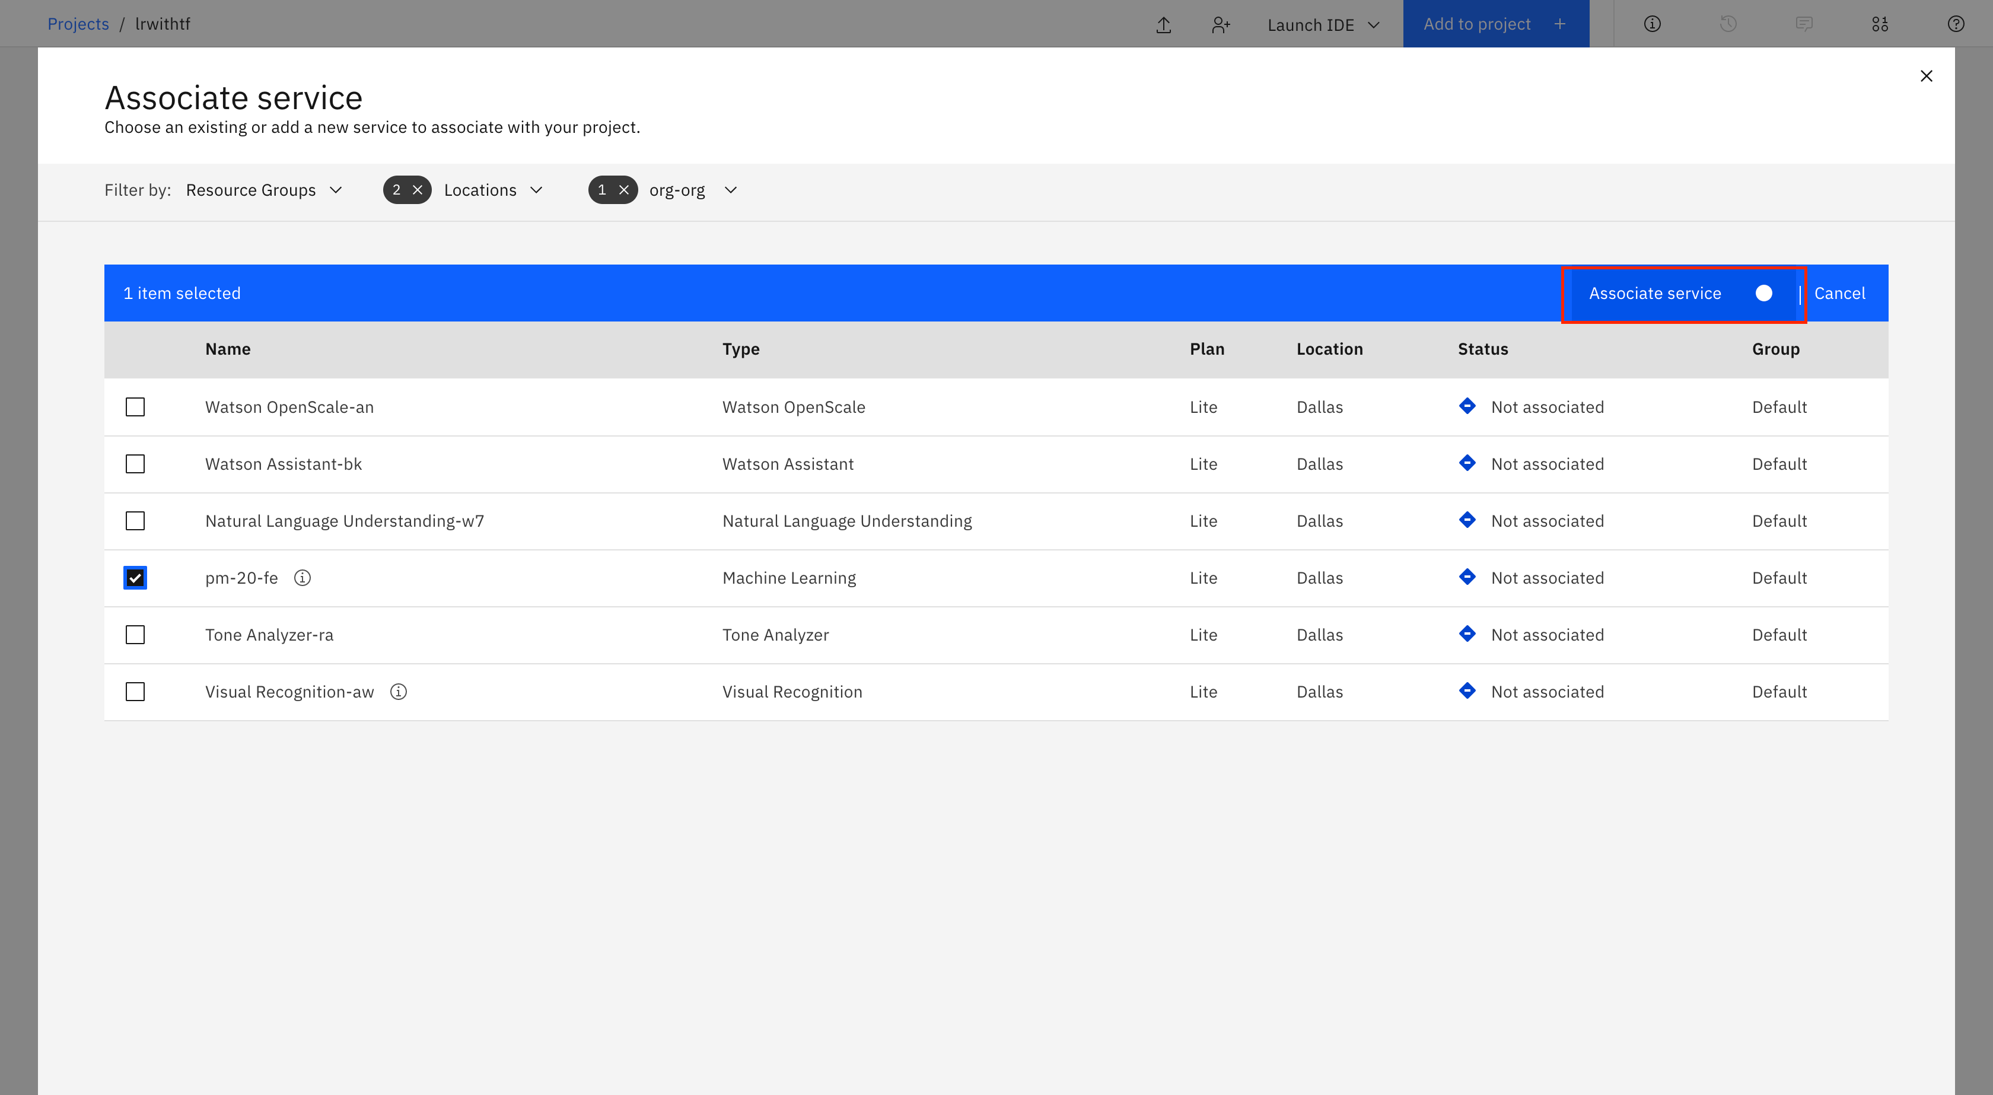Click the Machine Learning type cell
The width and height of the screenshot is (1993, 1095).
(789, 578)
